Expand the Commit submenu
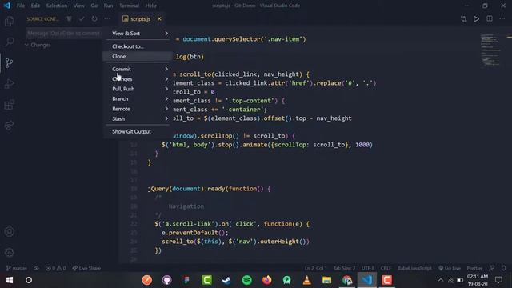The image size is (512, 288). pyautogui.click(x=138, y=70)
